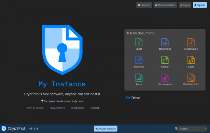Click the language icon beside the English selector
The image size is (210, 133).
tap(176, 128)
